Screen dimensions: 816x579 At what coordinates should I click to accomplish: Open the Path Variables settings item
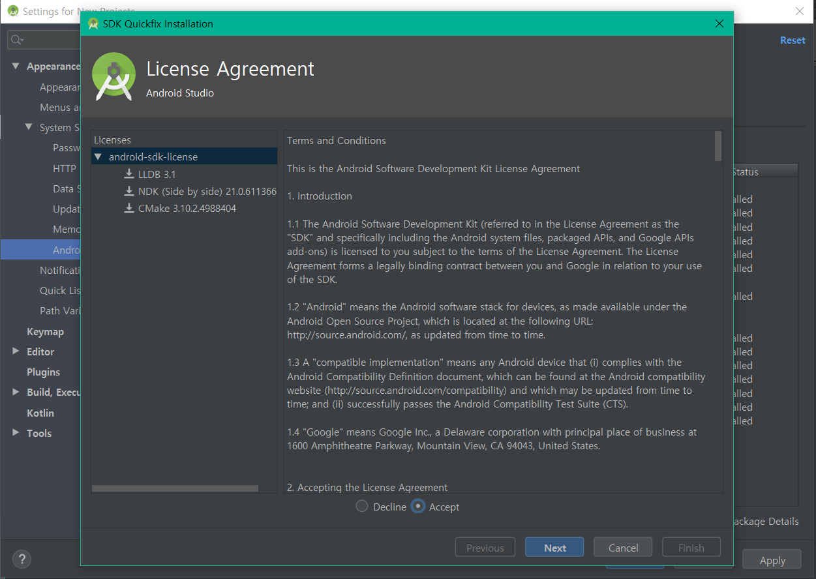[60, 310]
